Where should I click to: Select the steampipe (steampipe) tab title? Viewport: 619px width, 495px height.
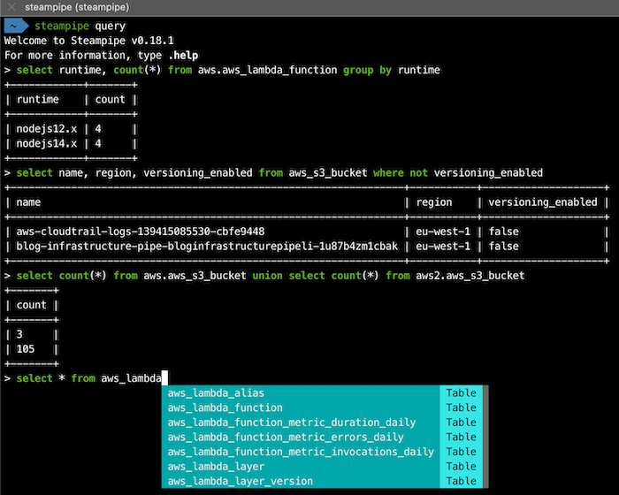pyautogui.click(x=77, y=7)
